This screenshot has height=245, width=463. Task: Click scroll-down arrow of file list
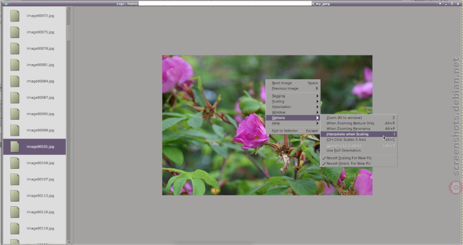[x=69, y=242]
